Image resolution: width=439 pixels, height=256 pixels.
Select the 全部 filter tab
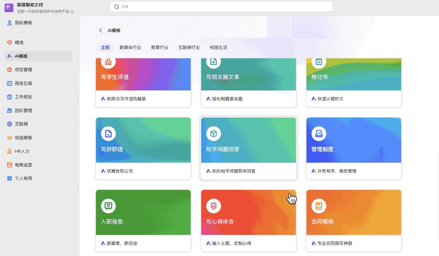(x=105, y=47)
